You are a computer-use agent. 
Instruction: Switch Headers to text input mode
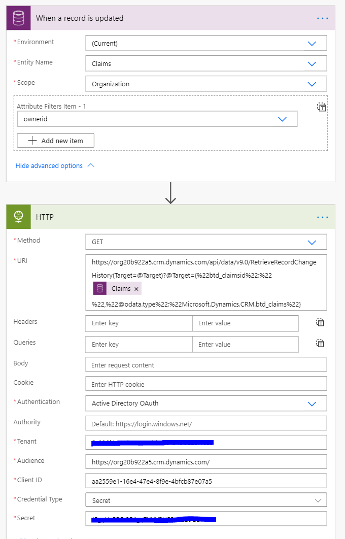coord(320,322)
